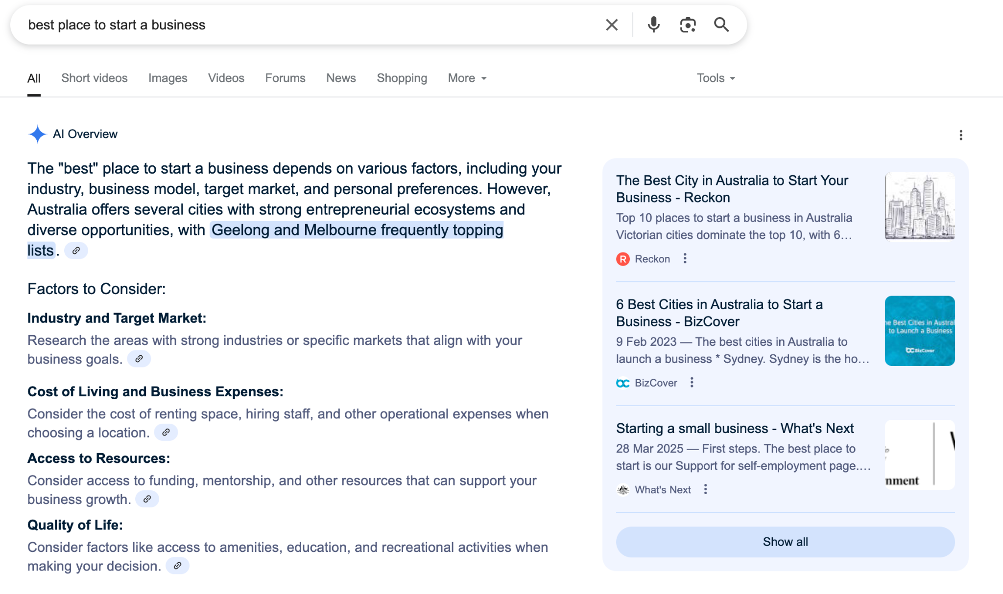The height and width of the screenshot is (594, 1003).
Task: Expand the More search categories dropdown
Action: [467, 78]
